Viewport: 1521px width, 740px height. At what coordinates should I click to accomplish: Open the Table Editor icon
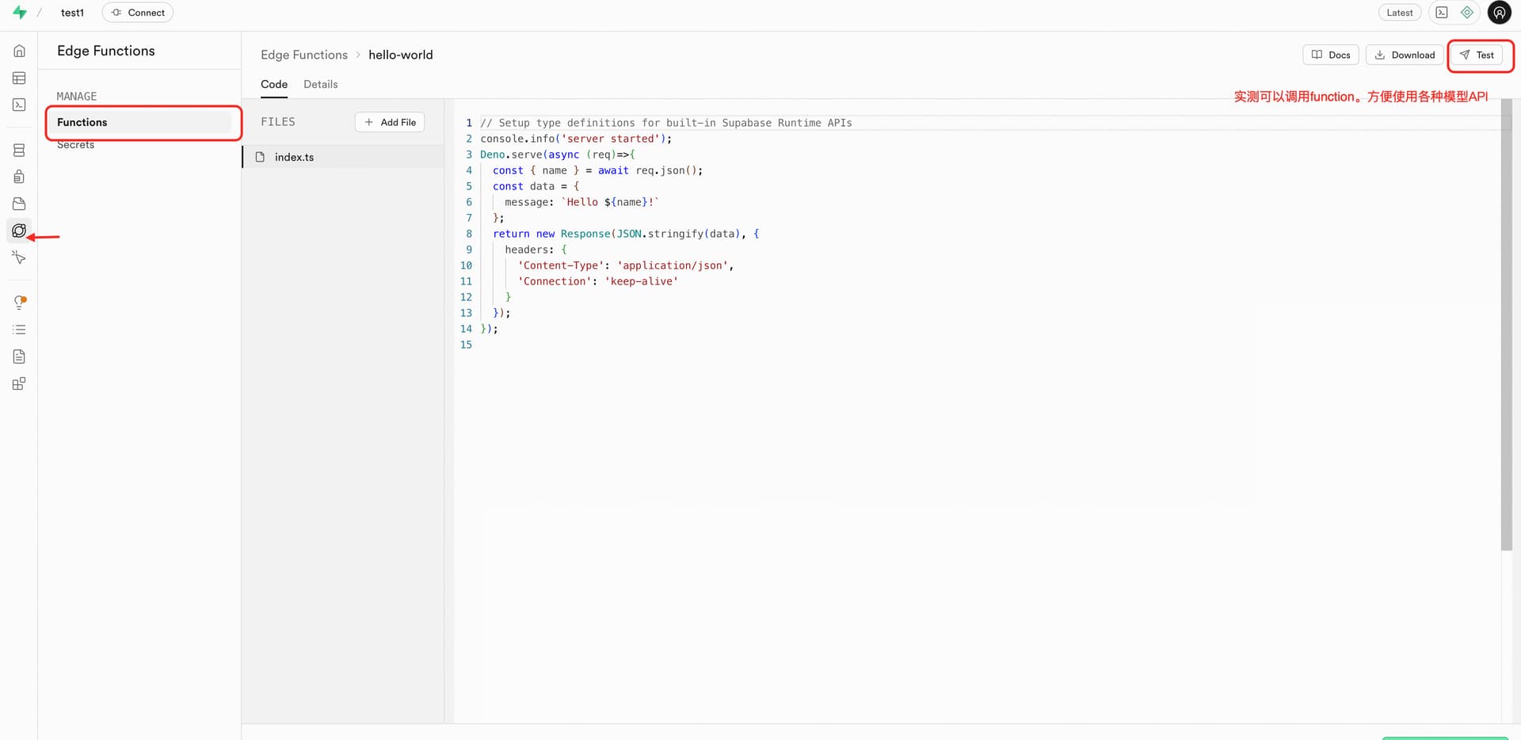pyautogui.click(x=19, y=78)
